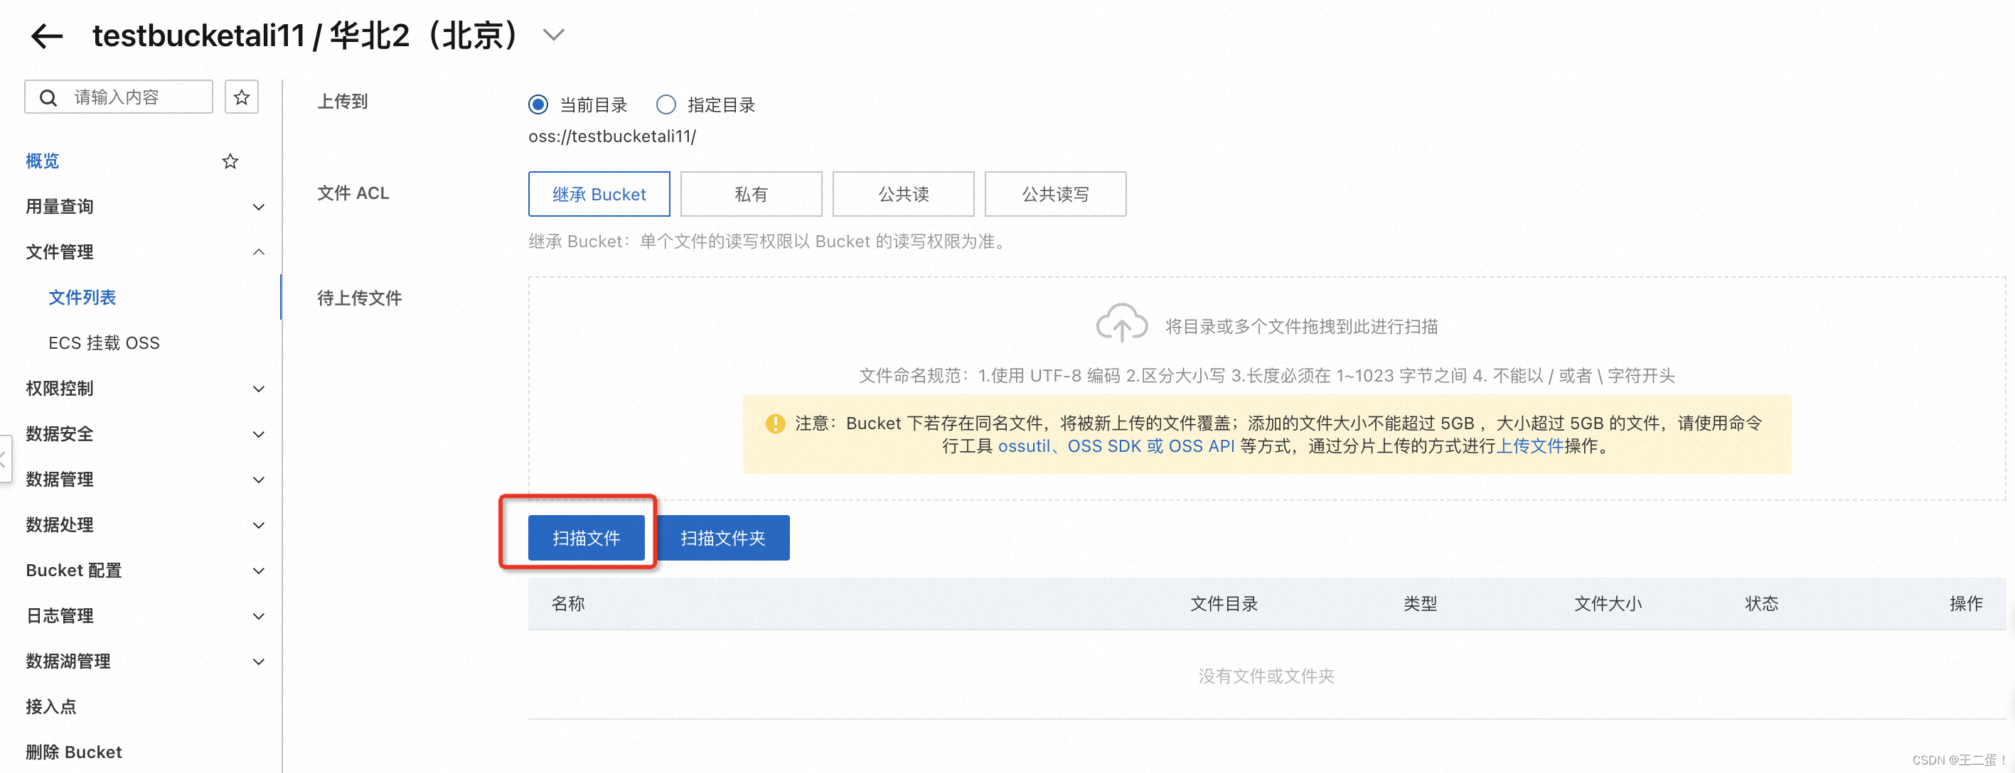
Task: Select 文件列表 in sidebar
Action: point(82,297)
